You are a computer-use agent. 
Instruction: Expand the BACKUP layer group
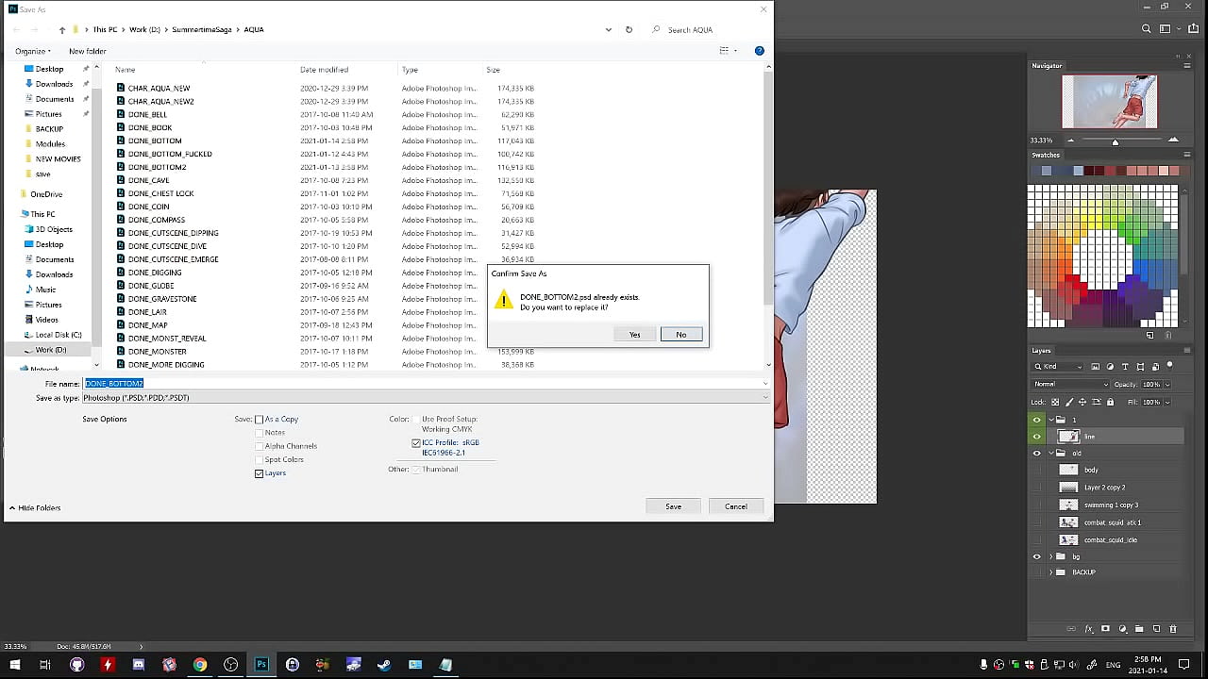1051,572
